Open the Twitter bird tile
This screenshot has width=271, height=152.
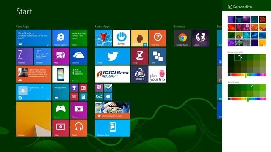(113, 56)
